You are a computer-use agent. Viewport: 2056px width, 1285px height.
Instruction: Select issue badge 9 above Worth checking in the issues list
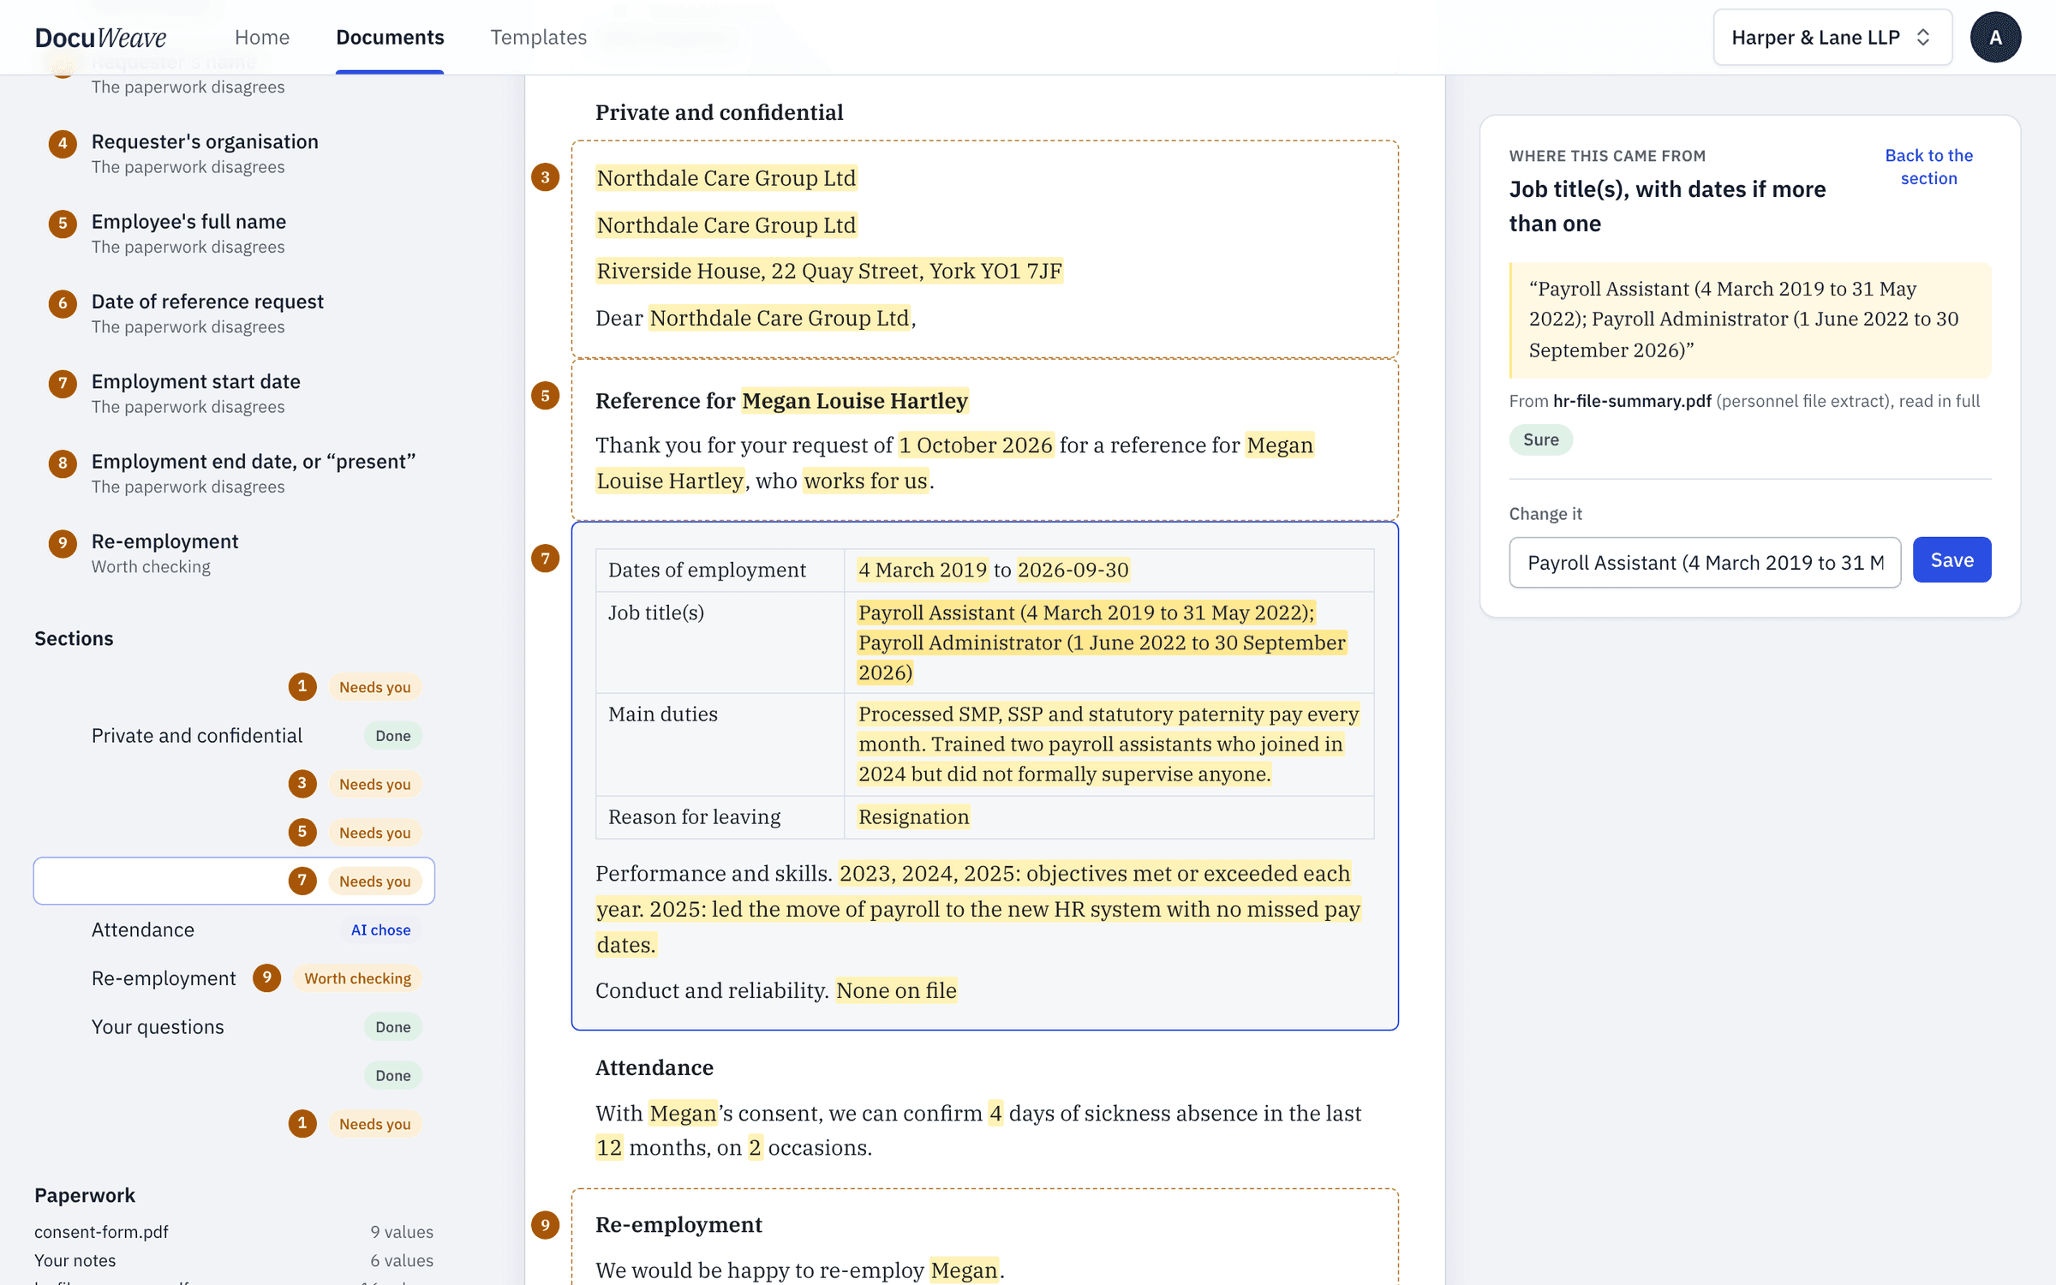tap(63, 543)
